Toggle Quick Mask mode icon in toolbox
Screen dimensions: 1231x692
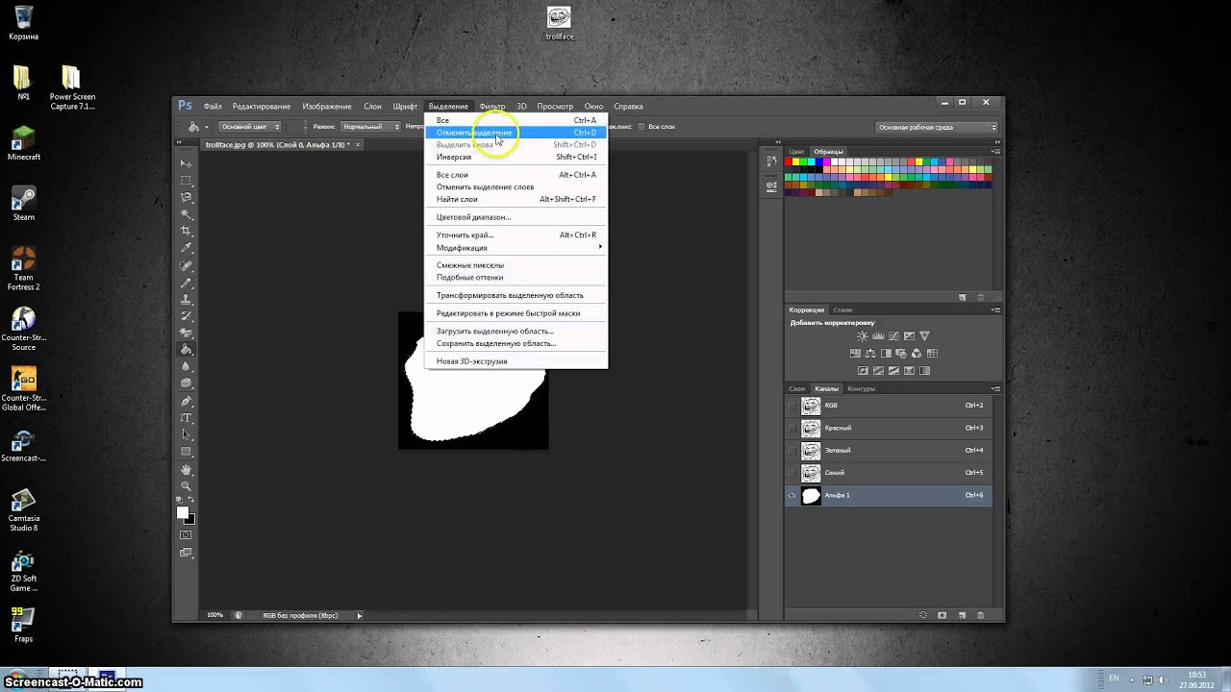click(186, 534)
